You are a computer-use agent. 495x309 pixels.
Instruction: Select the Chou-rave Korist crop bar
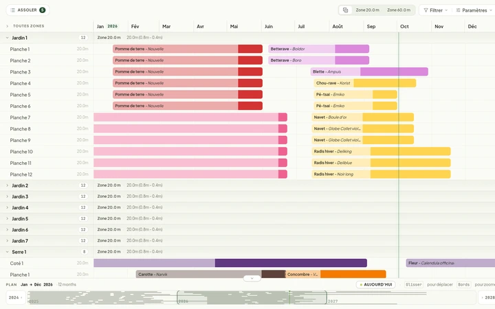click(x=364, y=83)
